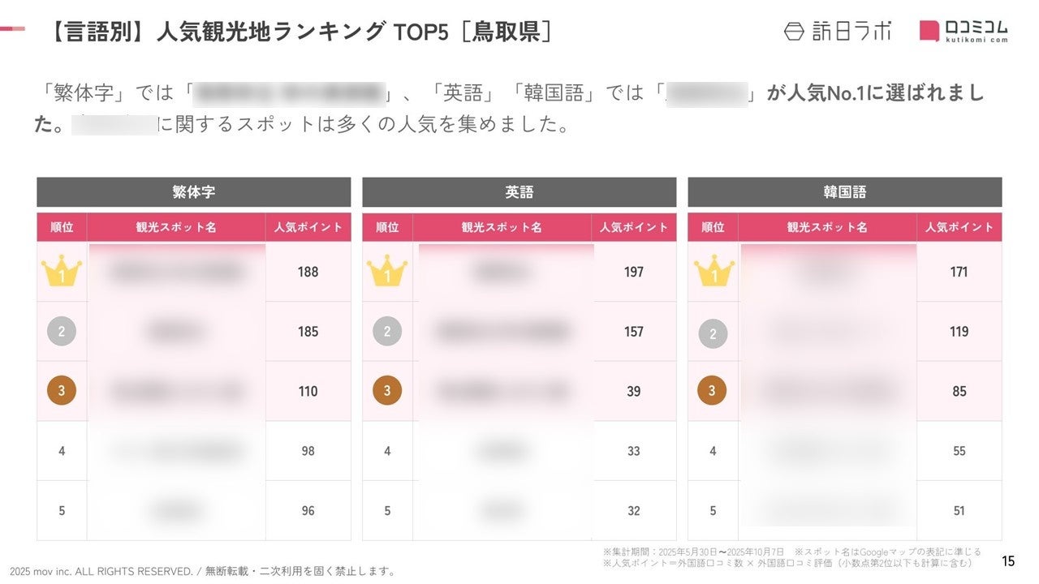Click the 171 points cell in 韓国語 table
1039x584 pixels.
[x=959, y=272]
